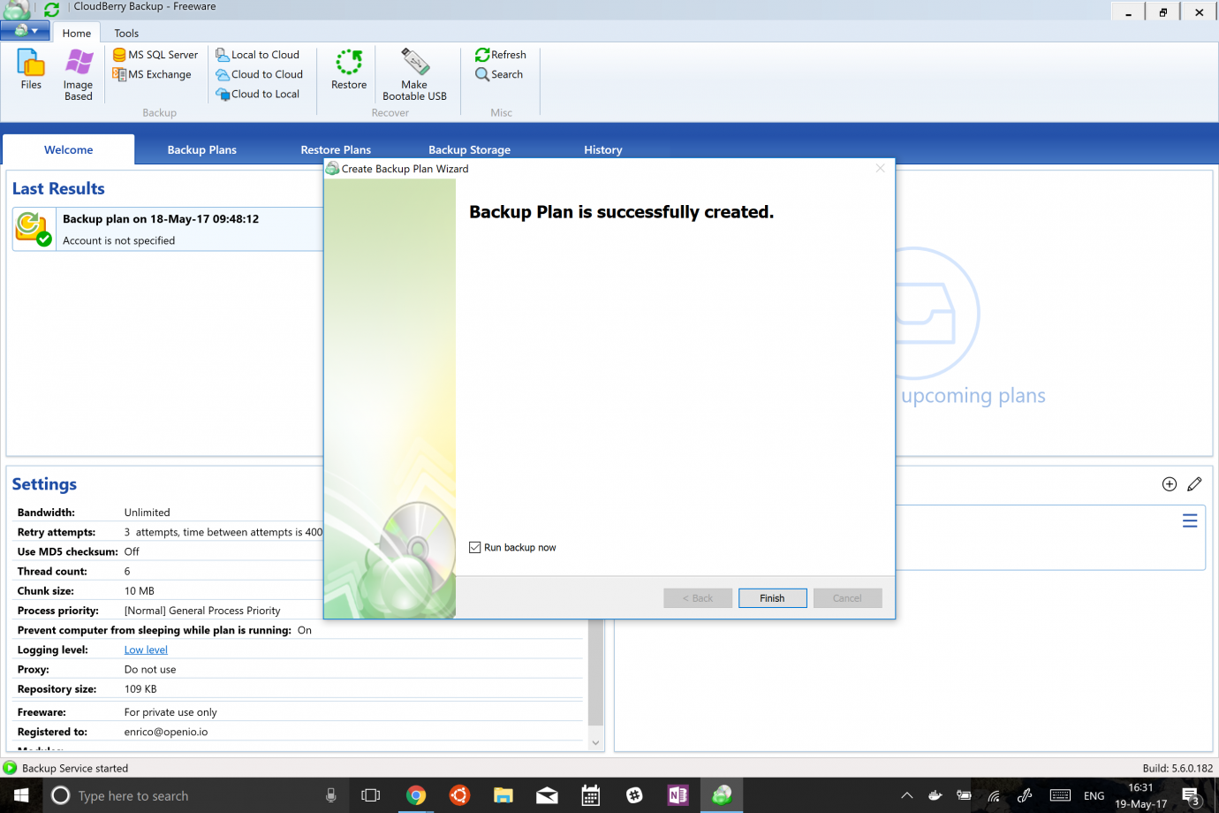The image size is (1219, 813).
Task: Click the CloudBerry Backup taskbar icon
Action: [x=722, y=795]
